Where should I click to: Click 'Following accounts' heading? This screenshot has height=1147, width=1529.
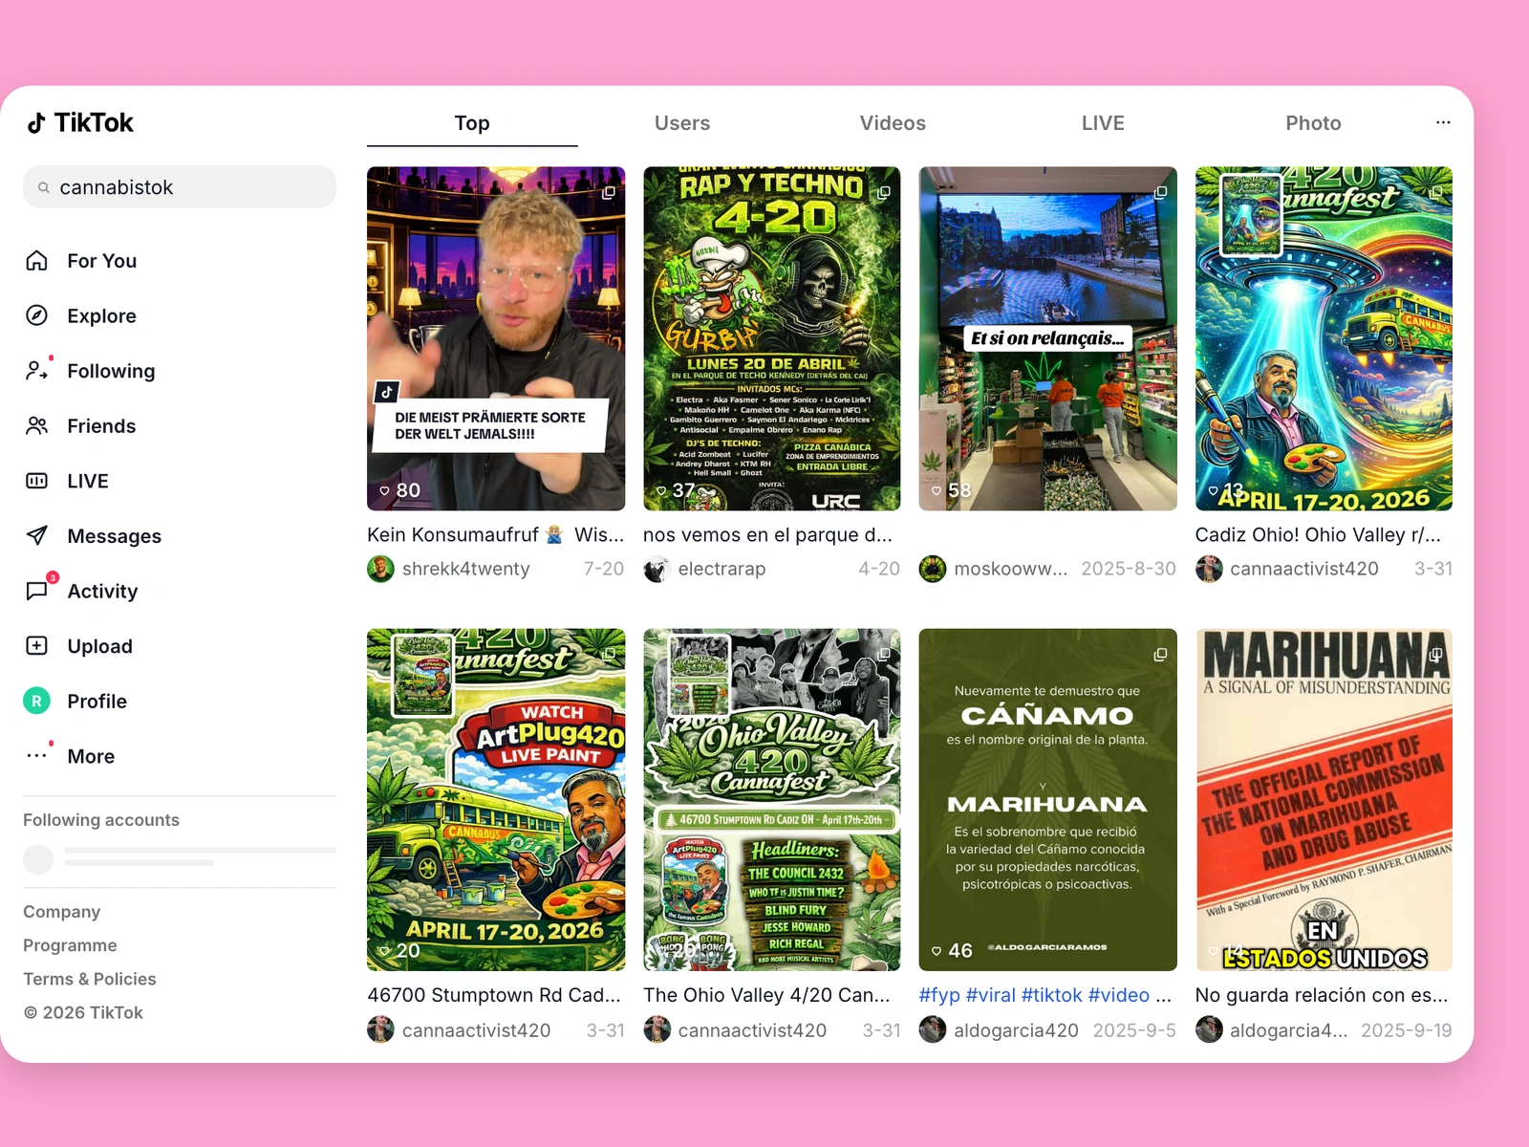[x=101, y=820]
